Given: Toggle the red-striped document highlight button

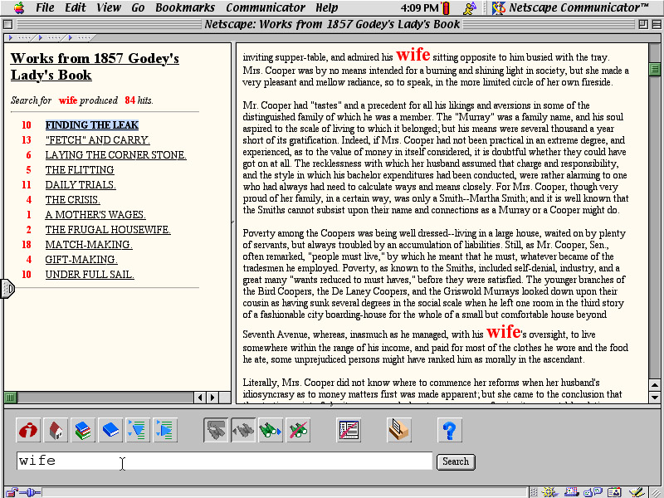Looking at the screenshot, I should tap(349, 430).
